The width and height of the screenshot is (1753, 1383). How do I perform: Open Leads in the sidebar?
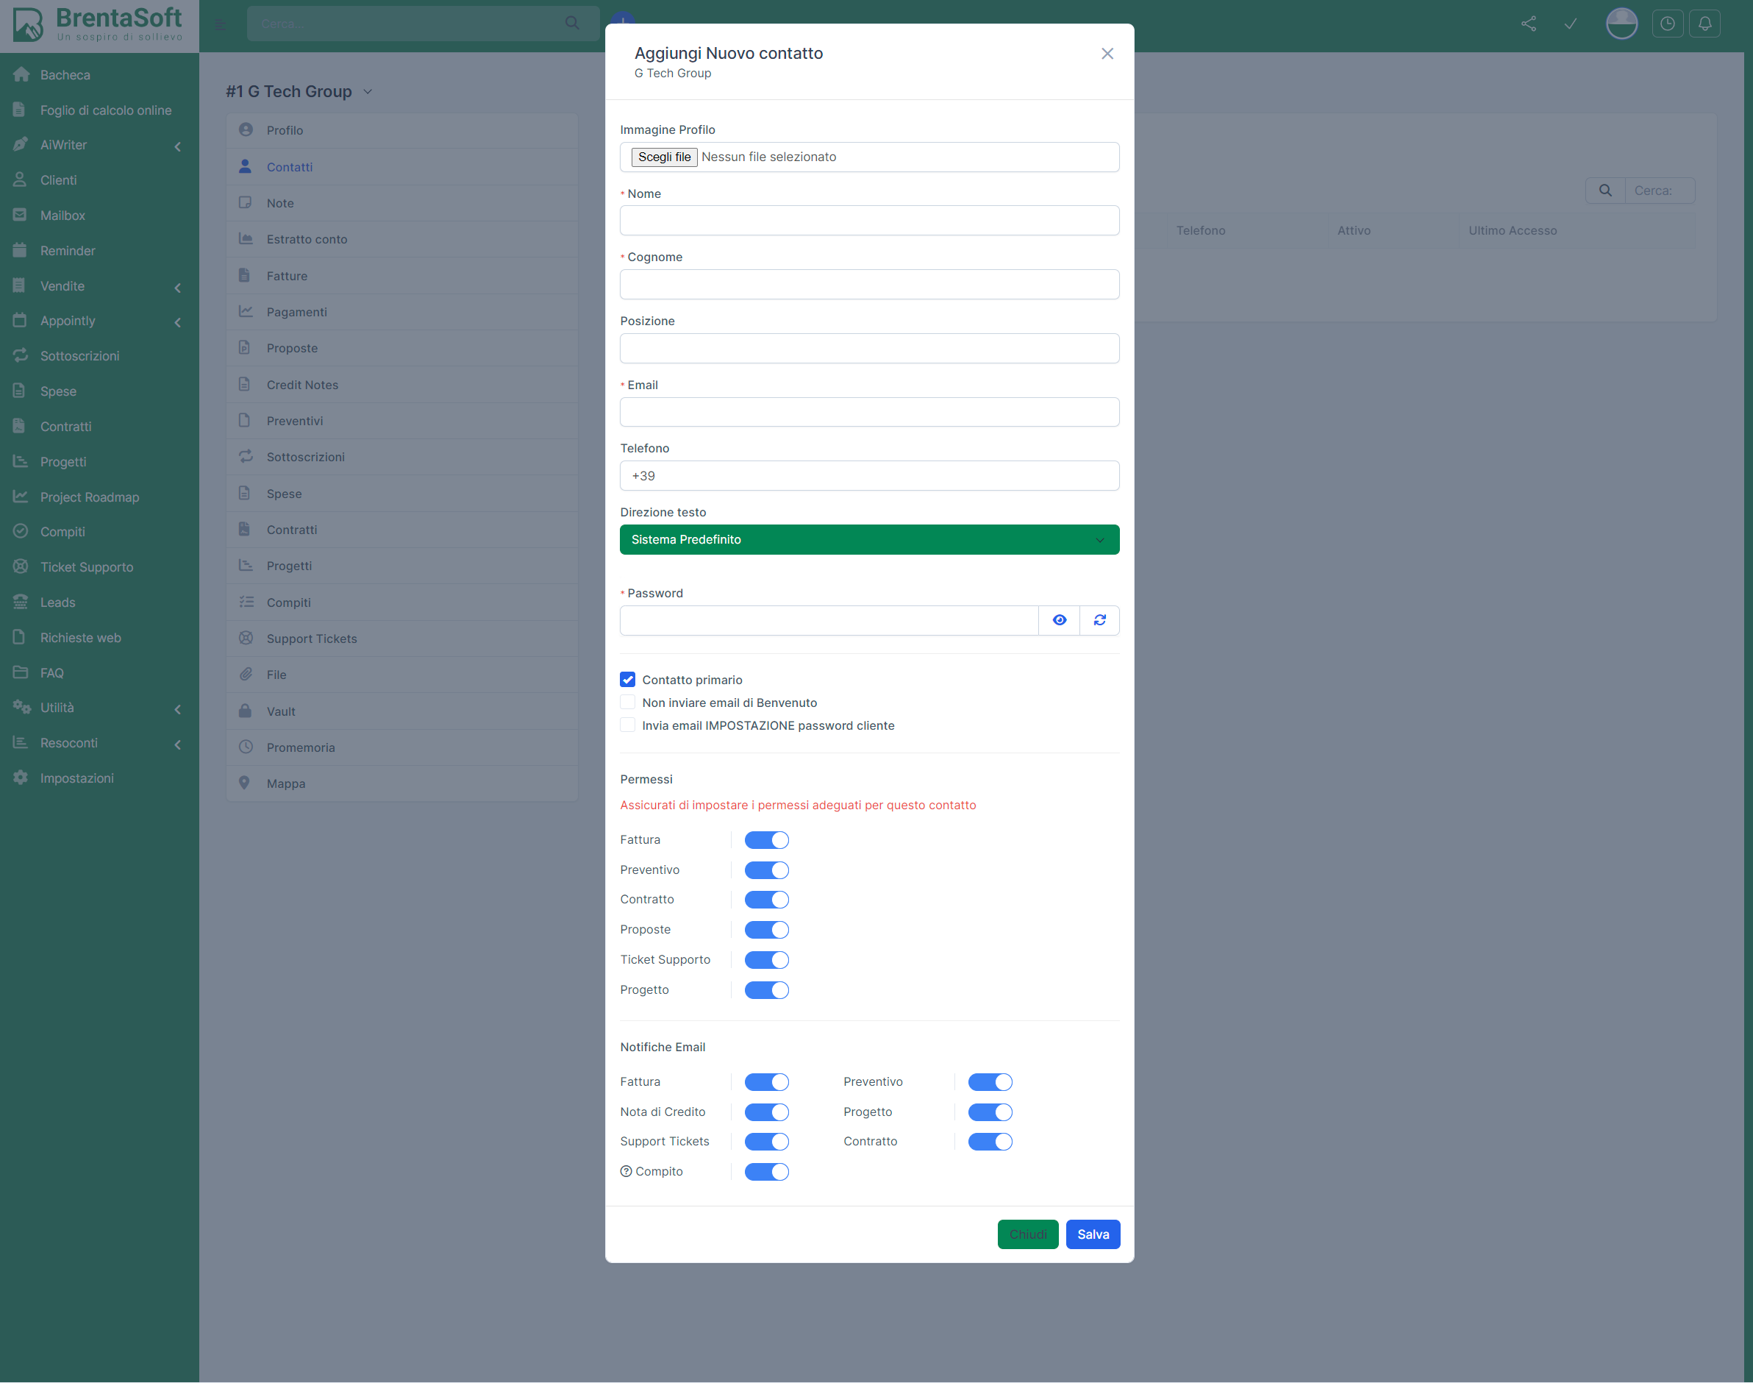tap(57, 602)
